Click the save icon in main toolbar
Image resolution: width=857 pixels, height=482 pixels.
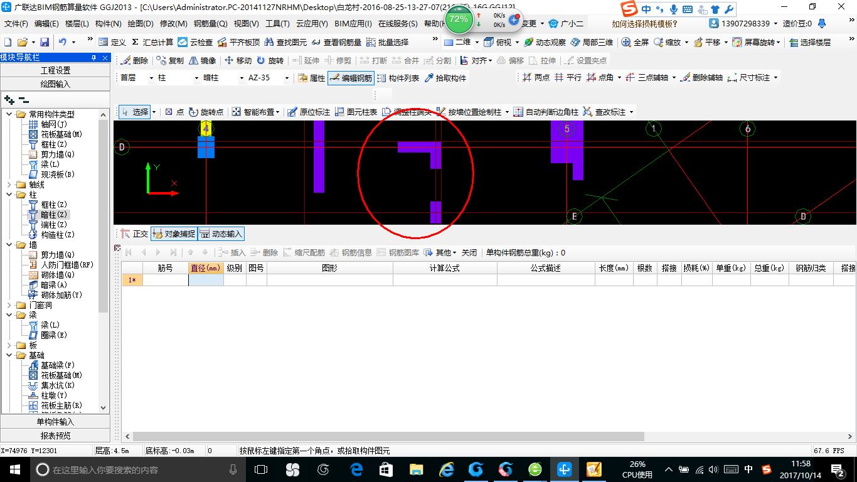[45, 42]
